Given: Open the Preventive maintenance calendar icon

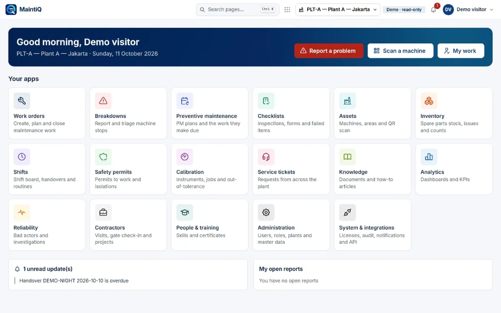Looking at the screenshot, I should click(x=185, y=101).
